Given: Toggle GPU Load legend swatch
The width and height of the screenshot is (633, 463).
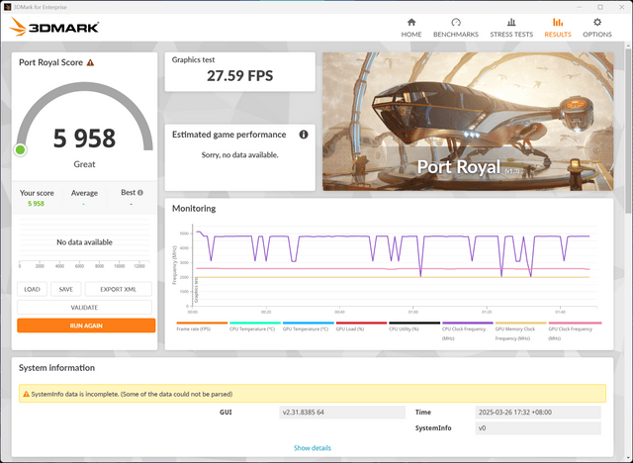Looking at the screenshot, I should pos(361,323).
